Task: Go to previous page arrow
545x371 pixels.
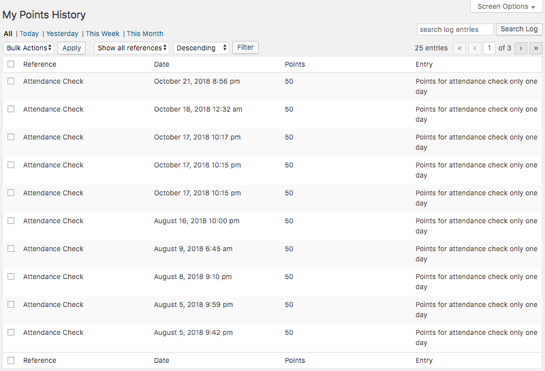Action: click(x=475, y=48)
